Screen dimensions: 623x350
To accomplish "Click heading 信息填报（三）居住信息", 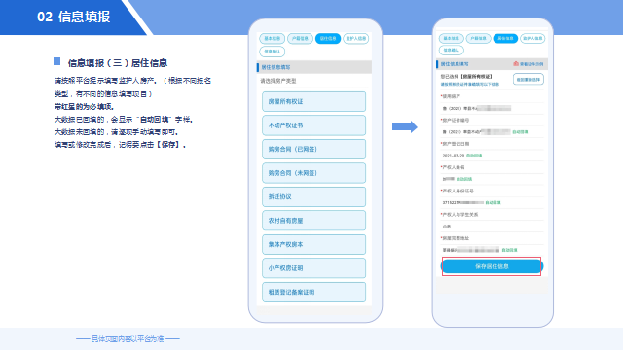I will (118, 62).
